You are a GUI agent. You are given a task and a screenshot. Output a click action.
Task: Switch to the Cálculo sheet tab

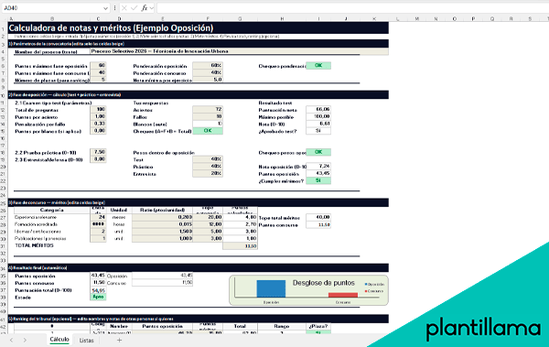click(59, 340)
